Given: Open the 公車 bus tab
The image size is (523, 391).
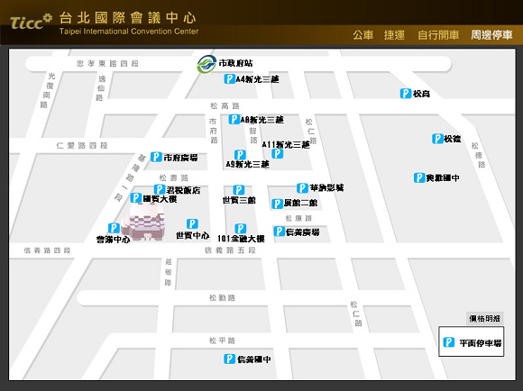Looking at the screenshot, I should click(362, 34).
